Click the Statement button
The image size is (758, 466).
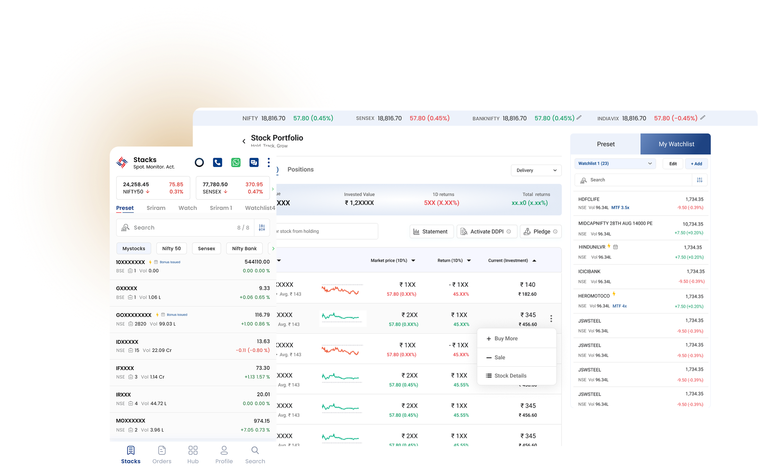click(x=431, y=232)
